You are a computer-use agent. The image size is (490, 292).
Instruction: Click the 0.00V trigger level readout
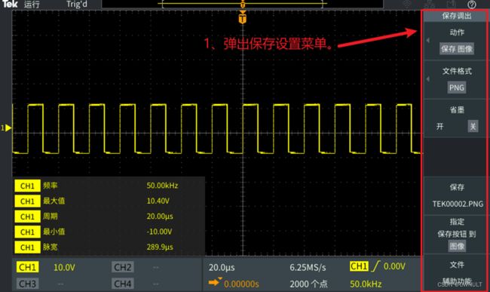[394, 266]
